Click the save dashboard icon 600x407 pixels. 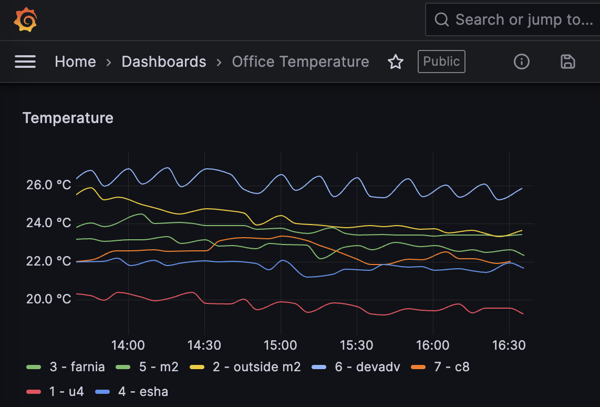[x=568, y=62]
